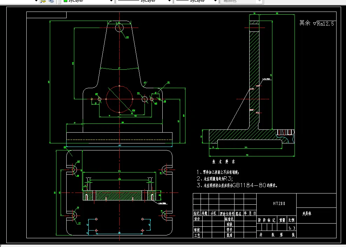The height and width of the screenshot is (247, 346).
Task: Click the 1:3 scale value in title block
Action: click(291, 228)
